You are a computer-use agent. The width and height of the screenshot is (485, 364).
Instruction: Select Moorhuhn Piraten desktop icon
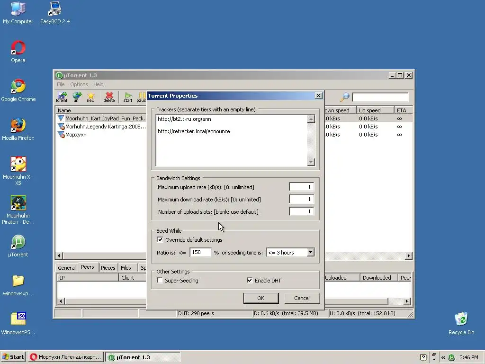(x=18, y=210)
